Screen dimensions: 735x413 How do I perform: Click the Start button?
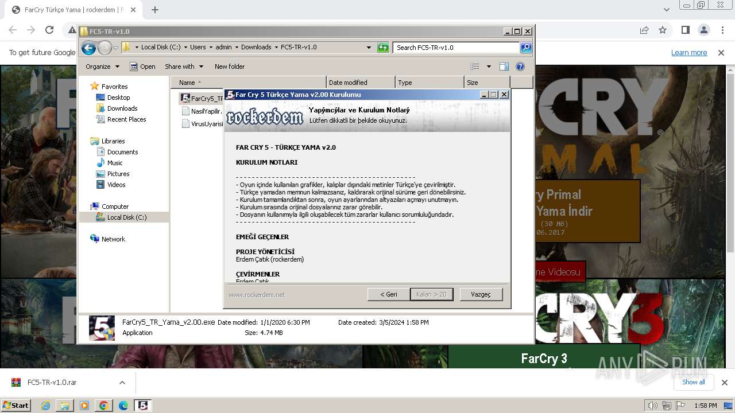coord(16,406)
